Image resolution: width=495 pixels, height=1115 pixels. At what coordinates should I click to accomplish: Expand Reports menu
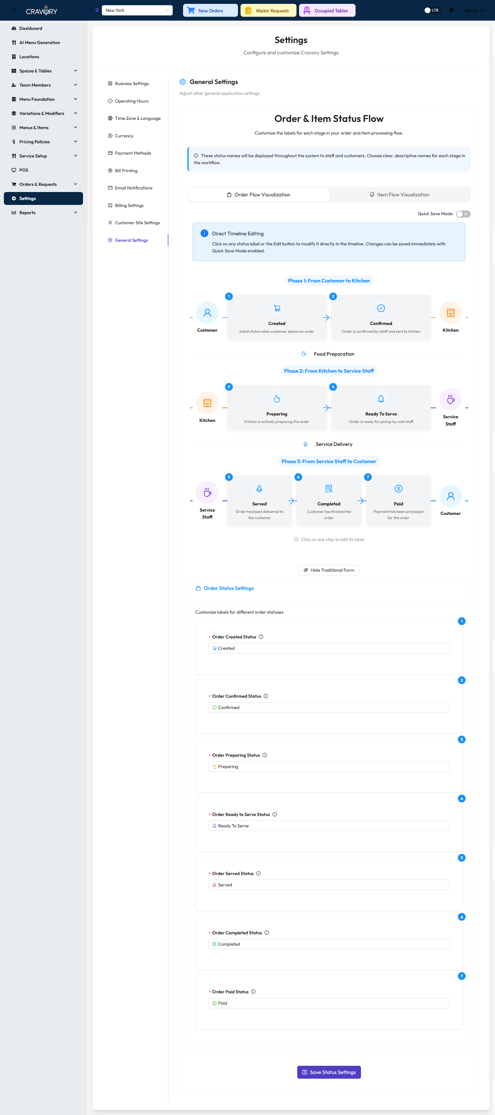coord(43,213)
